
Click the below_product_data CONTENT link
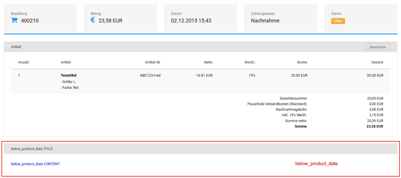[35, 164]
